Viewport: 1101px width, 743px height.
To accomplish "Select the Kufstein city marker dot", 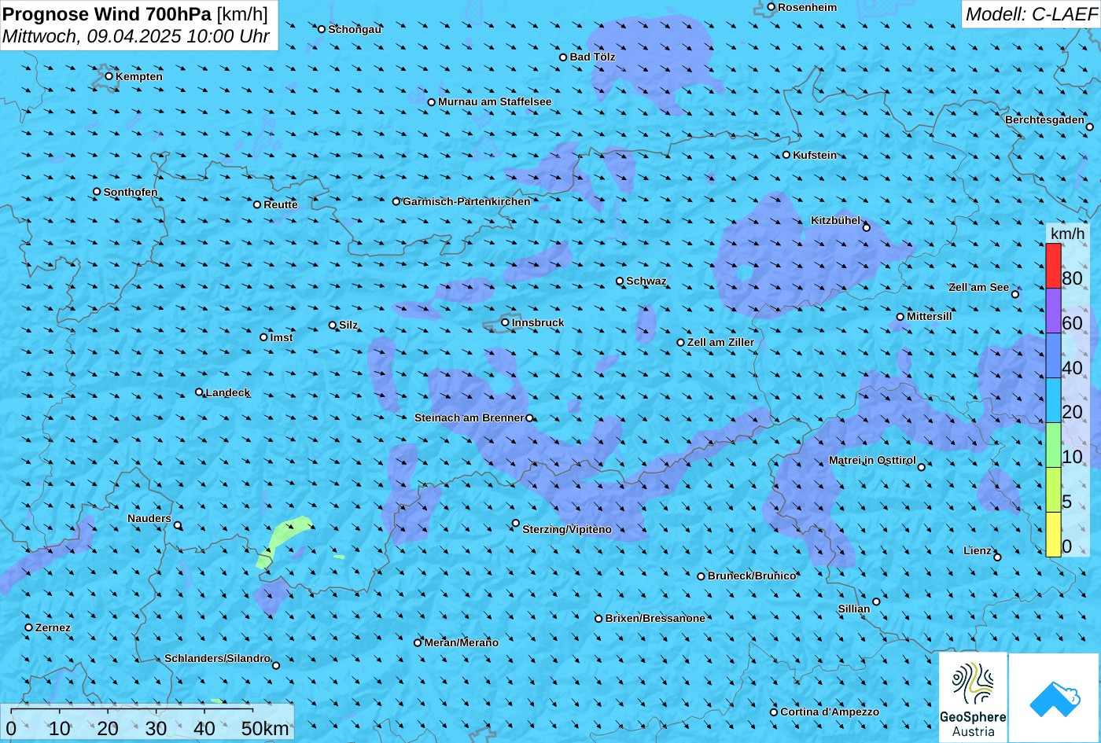I will click(786, 155).
